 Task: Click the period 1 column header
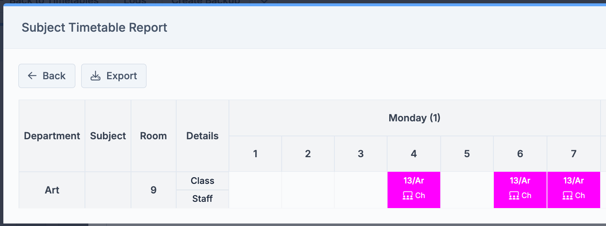(x=255, y=154)
